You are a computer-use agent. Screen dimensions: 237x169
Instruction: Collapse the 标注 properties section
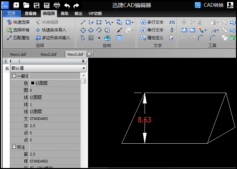click(x=14, y=147)
